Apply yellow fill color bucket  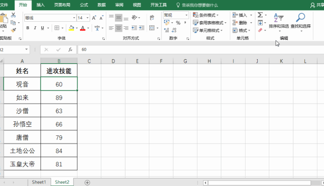tap(71, 28)
